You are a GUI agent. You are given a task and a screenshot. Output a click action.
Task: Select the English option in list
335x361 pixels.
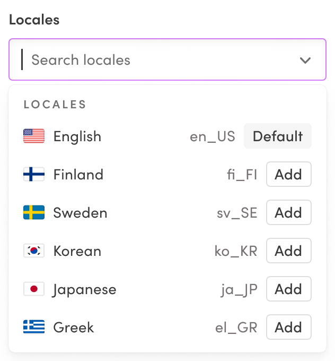click(x=77, y=136)
